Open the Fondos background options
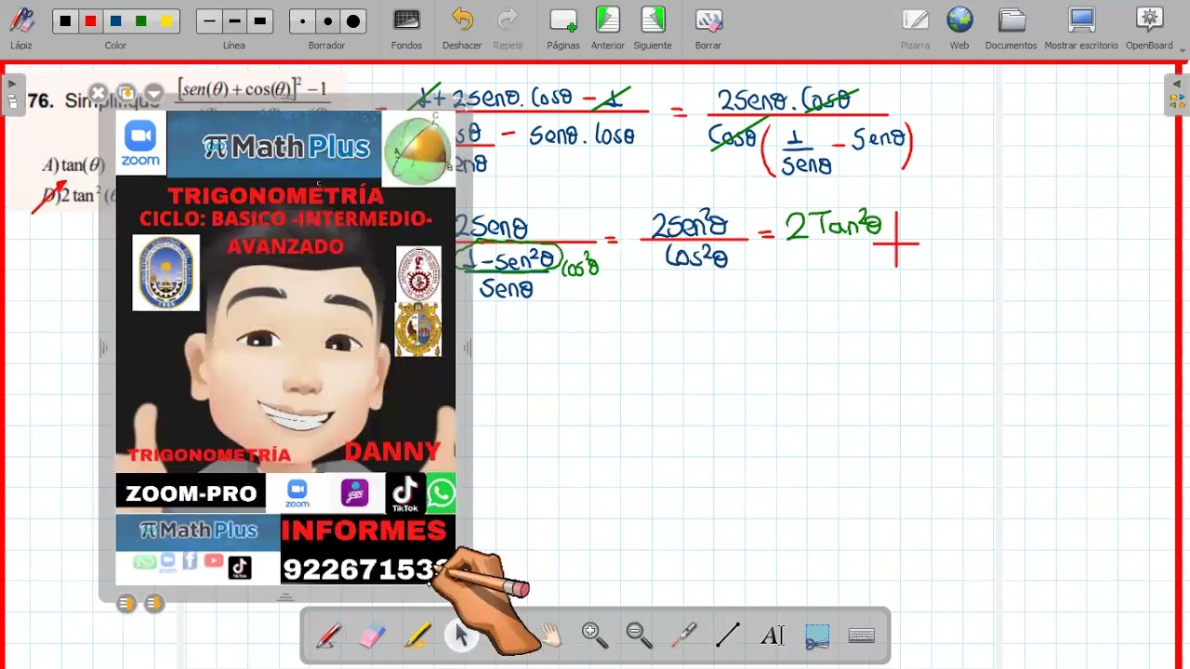Viewport: 1190px width, 669px height. click(x=406, y=28)
